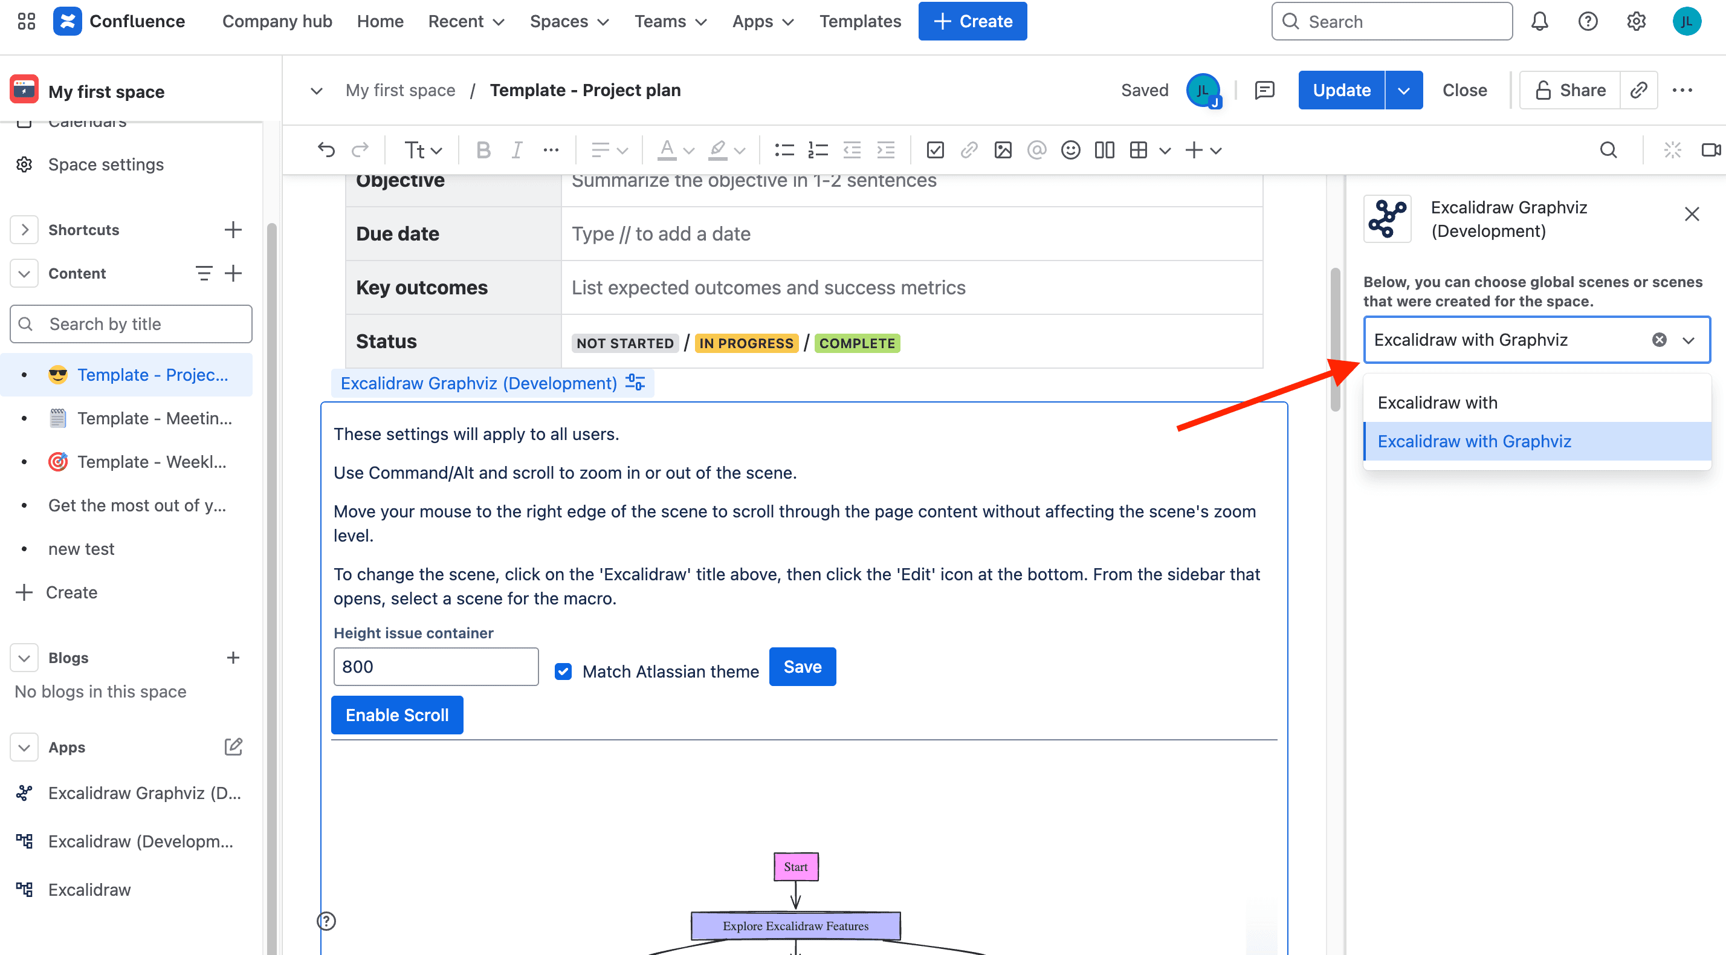Insert a table

pos(1138,150)
